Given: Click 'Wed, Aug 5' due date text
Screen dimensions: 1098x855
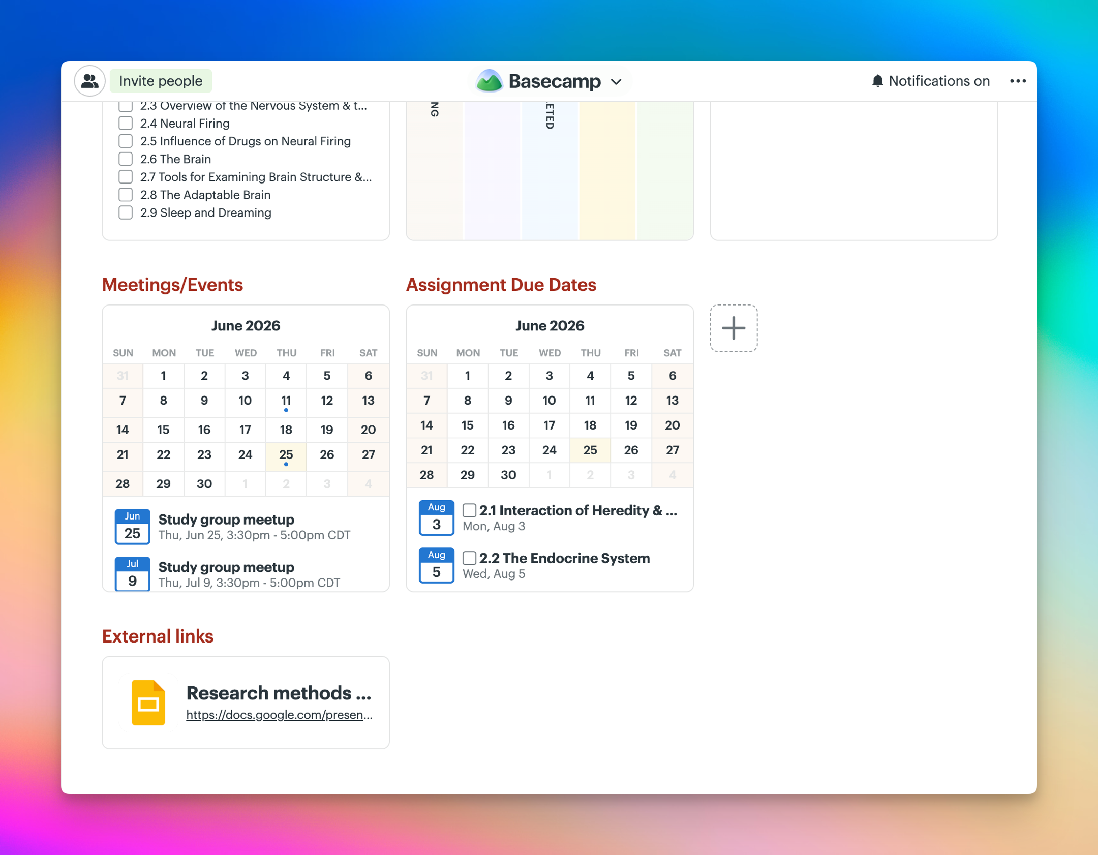Looking at the screenshot, I should [494, 574].
